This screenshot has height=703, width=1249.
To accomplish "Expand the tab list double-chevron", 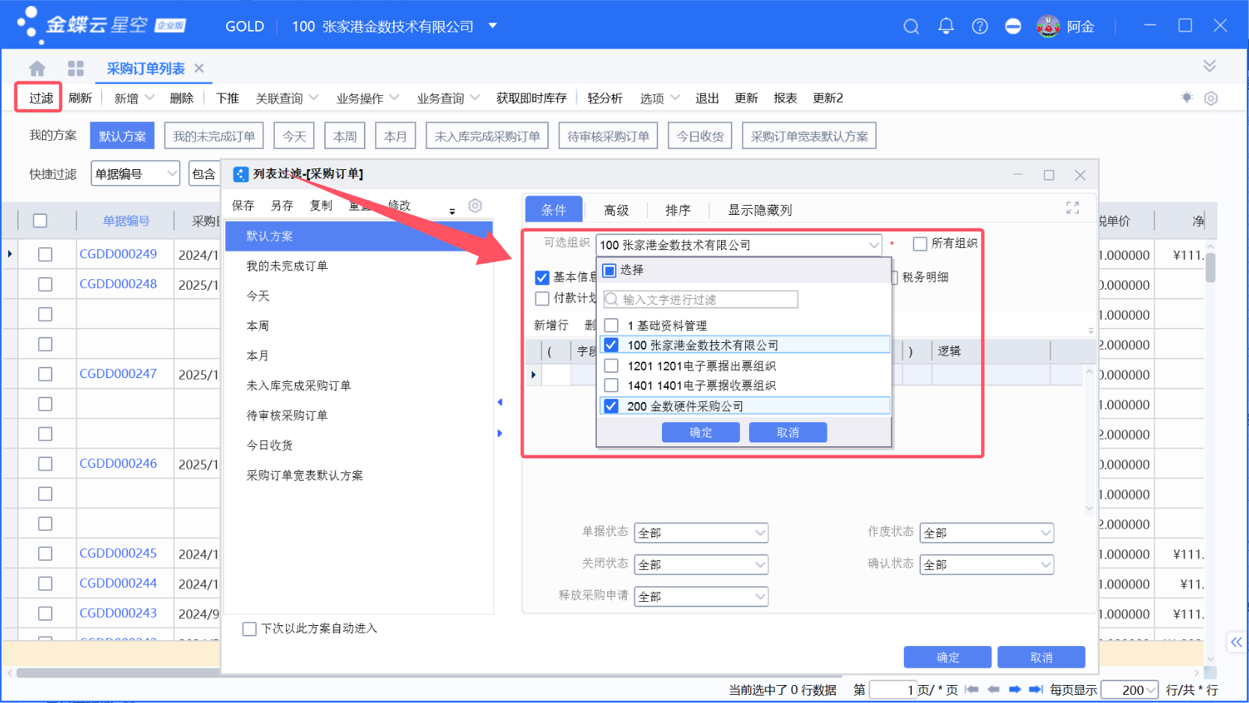I will click(x=1209, y=66).
